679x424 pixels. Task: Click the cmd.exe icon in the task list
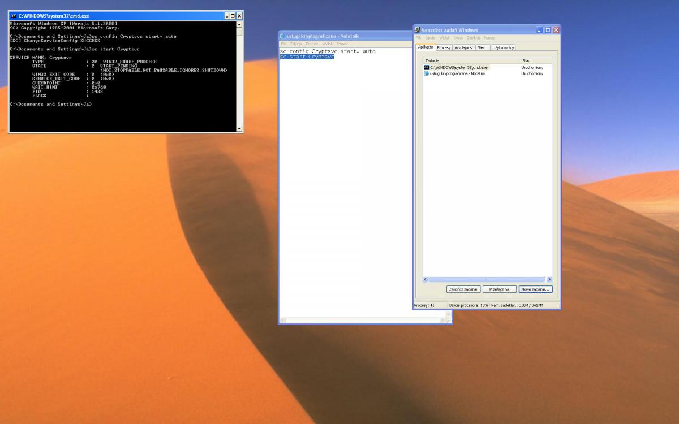point(427,67)
